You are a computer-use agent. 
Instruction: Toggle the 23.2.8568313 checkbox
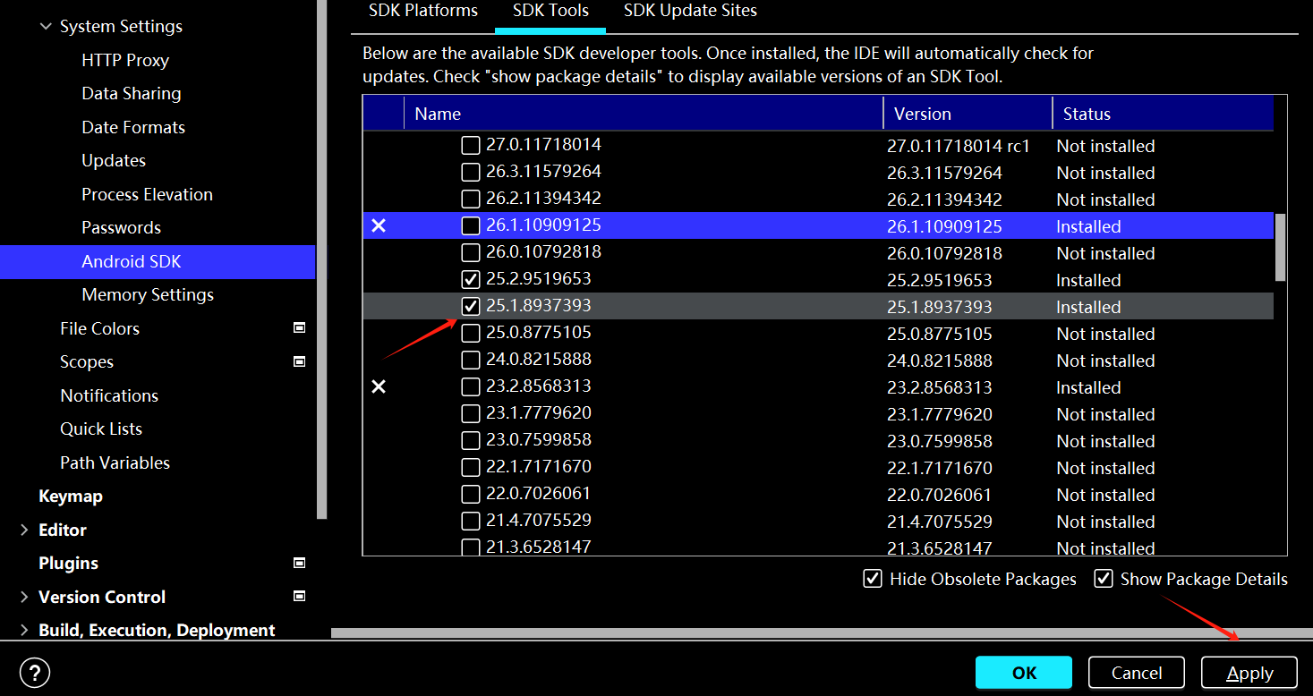[x=471, y=386]
